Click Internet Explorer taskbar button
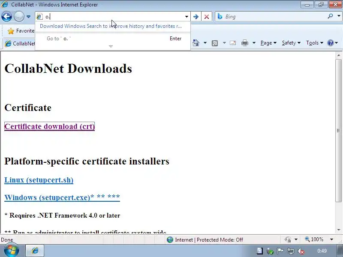Screen dimensions: 343x257 (x=35, y=251)
